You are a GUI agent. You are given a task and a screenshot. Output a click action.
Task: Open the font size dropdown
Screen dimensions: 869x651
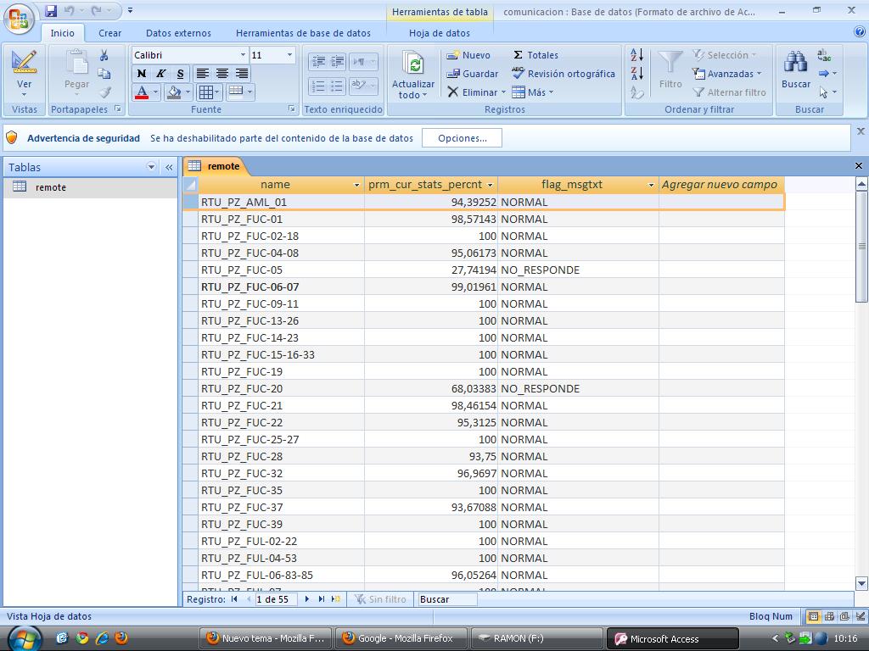click(x=289, y=55)
